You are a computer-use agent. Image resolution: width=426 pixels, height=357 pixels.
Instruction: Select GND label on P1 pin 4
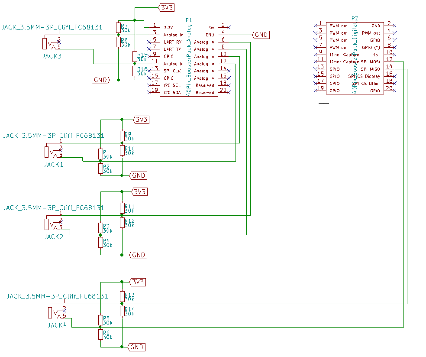[261, 35]
